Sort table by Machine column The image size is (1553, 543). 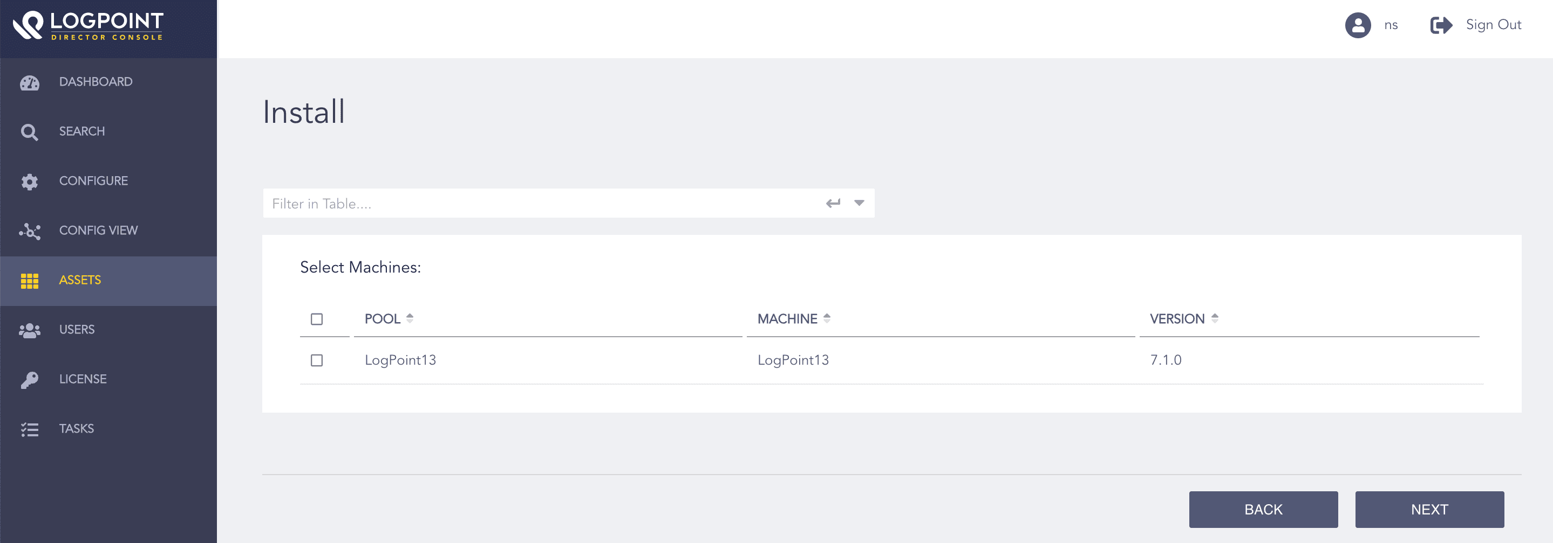(x=827, y=318)
